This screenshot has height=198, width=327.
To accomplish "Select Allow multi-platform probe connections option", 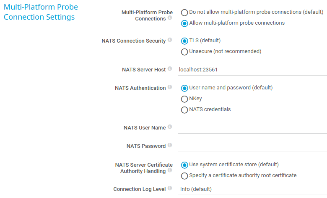I will click(184, 23).
